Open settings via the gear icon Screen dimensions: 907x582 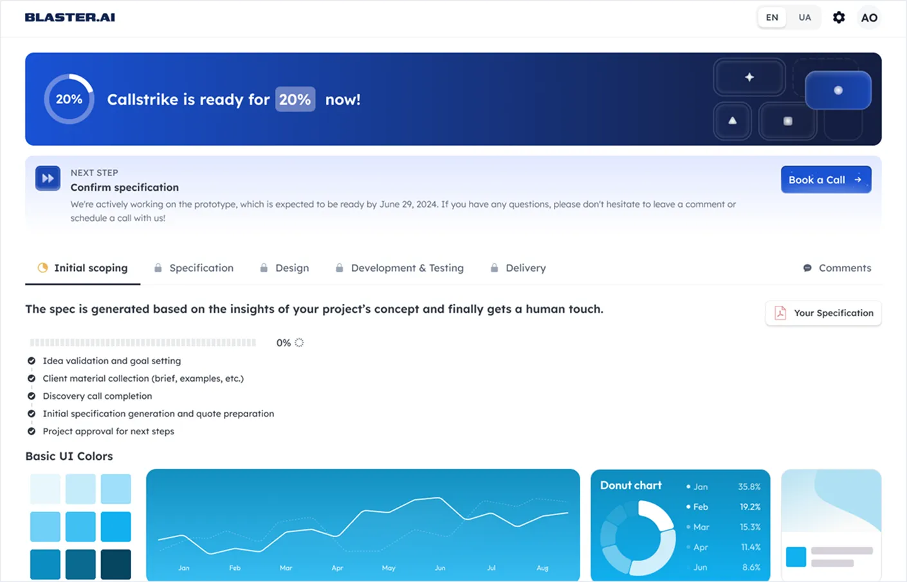[x=839, y=17]
